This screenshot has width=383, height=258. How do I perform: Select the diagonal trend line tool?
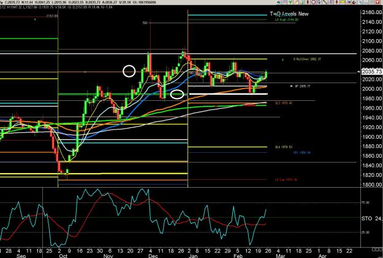pyautogui.click(x=325, y=2)
